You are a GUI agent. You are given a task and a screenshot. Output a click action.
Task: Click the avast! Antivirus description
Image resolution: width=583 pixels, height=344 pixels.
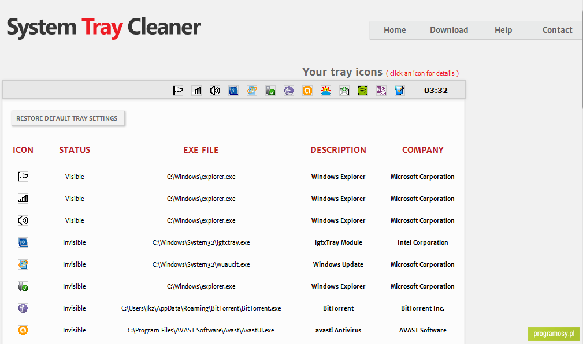click(339, 330)
